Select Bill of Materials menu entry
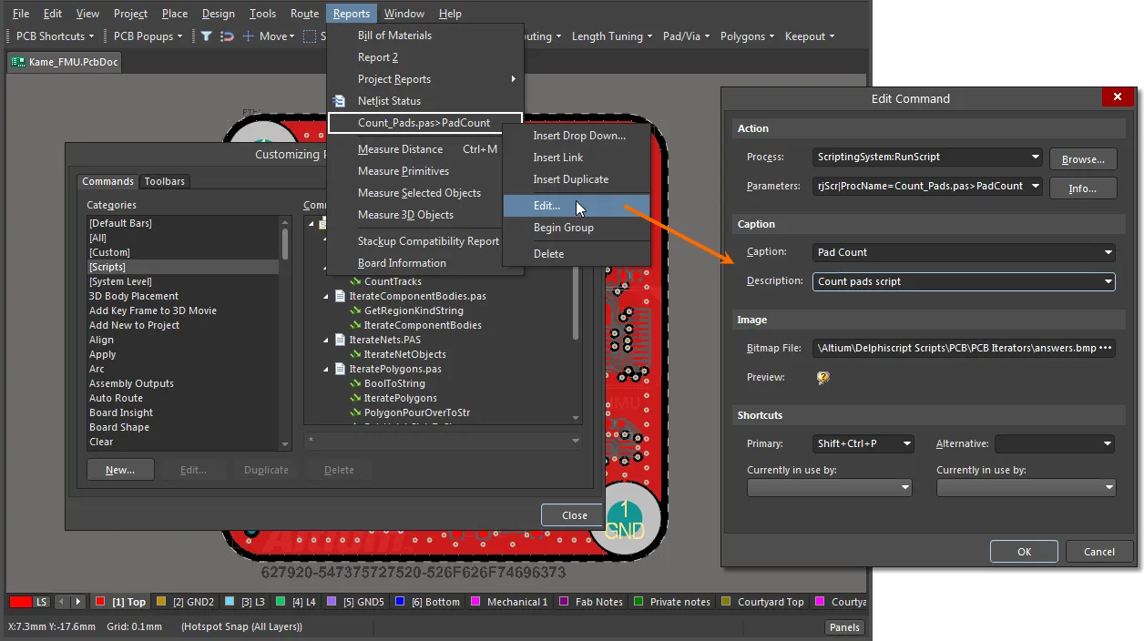 coord(394,36)
